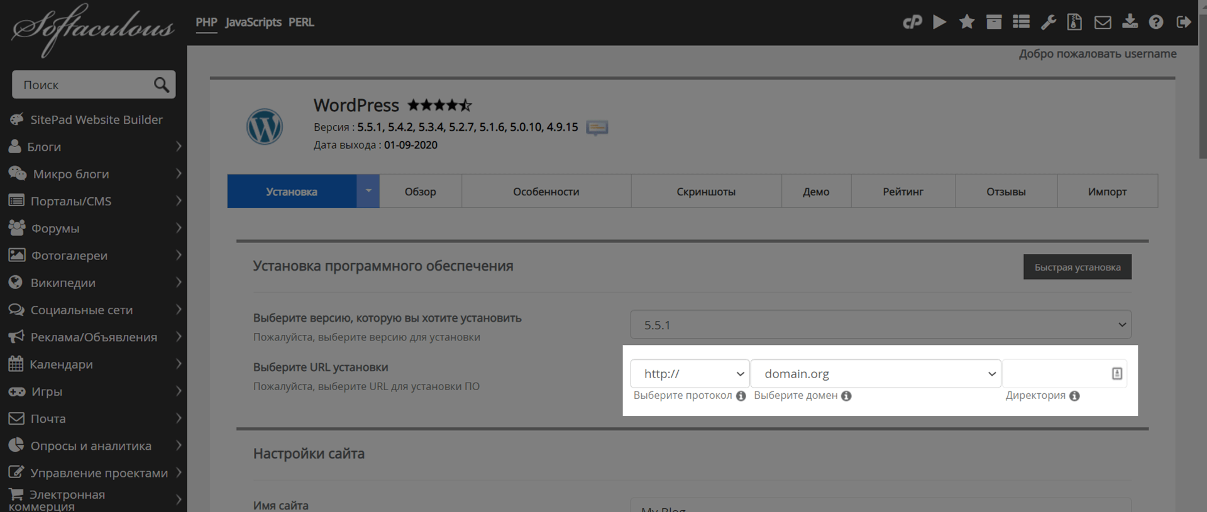Select the Установка tab
Image resolution: width=1207 pixels, height=512 pixels.
tap(292, 192)
